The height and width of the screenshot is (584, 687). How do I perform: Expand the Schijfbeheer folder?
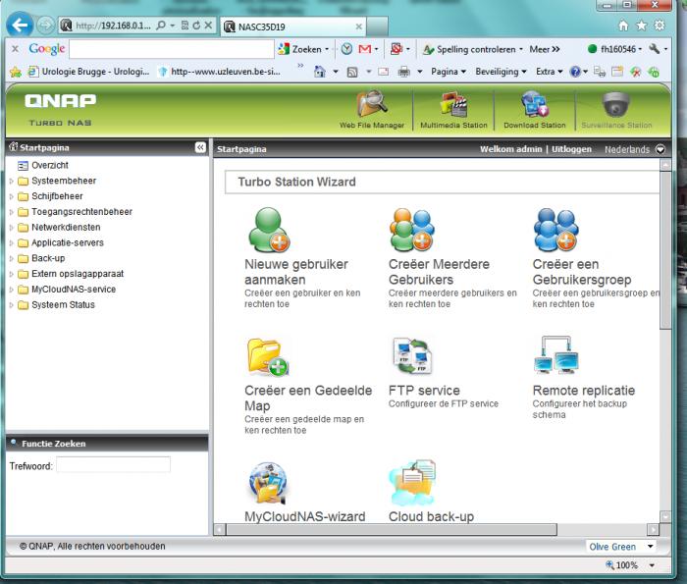[x=12, y=196]
